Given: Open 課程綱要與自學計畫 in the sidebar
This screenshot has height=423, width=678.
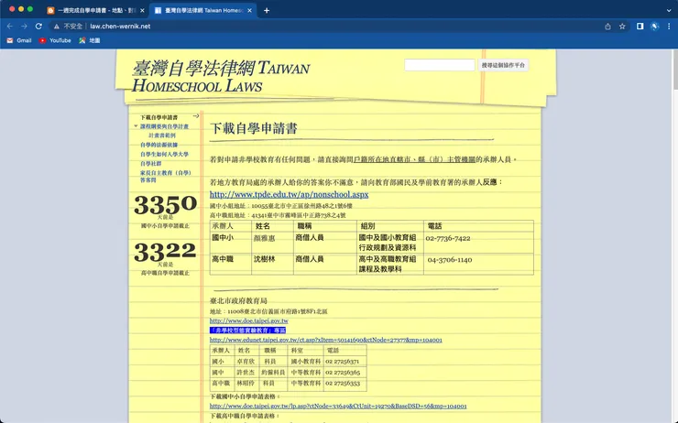Looking at the screenshot, I should click(x=164, y=126).
